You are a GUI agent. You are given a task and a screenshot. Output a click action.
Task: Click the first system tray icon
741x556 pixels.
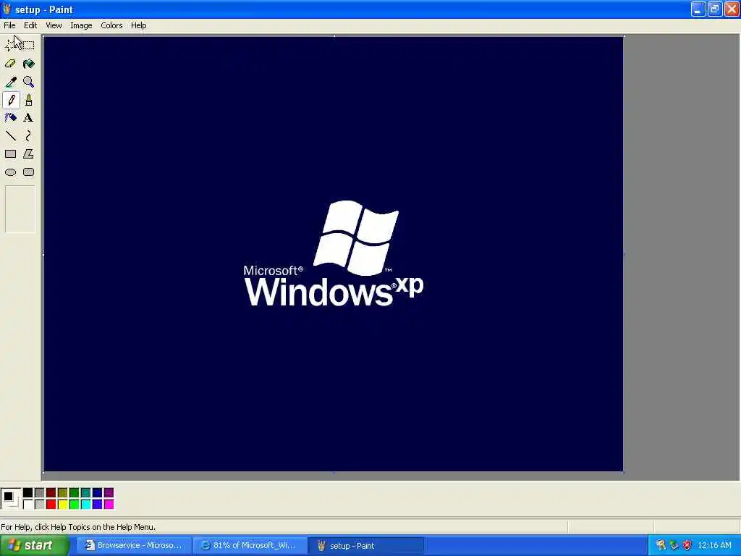pyautogui.click(x=661, y=546)
